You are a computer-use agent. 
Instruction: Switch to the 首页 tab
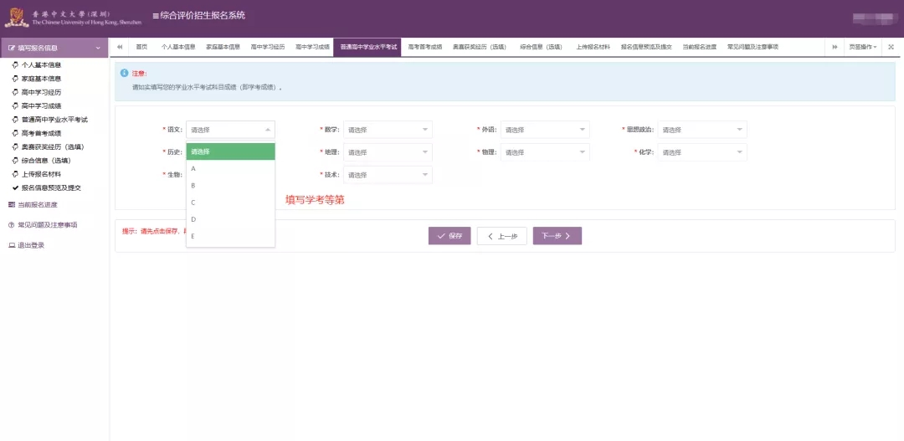[141, 47]
